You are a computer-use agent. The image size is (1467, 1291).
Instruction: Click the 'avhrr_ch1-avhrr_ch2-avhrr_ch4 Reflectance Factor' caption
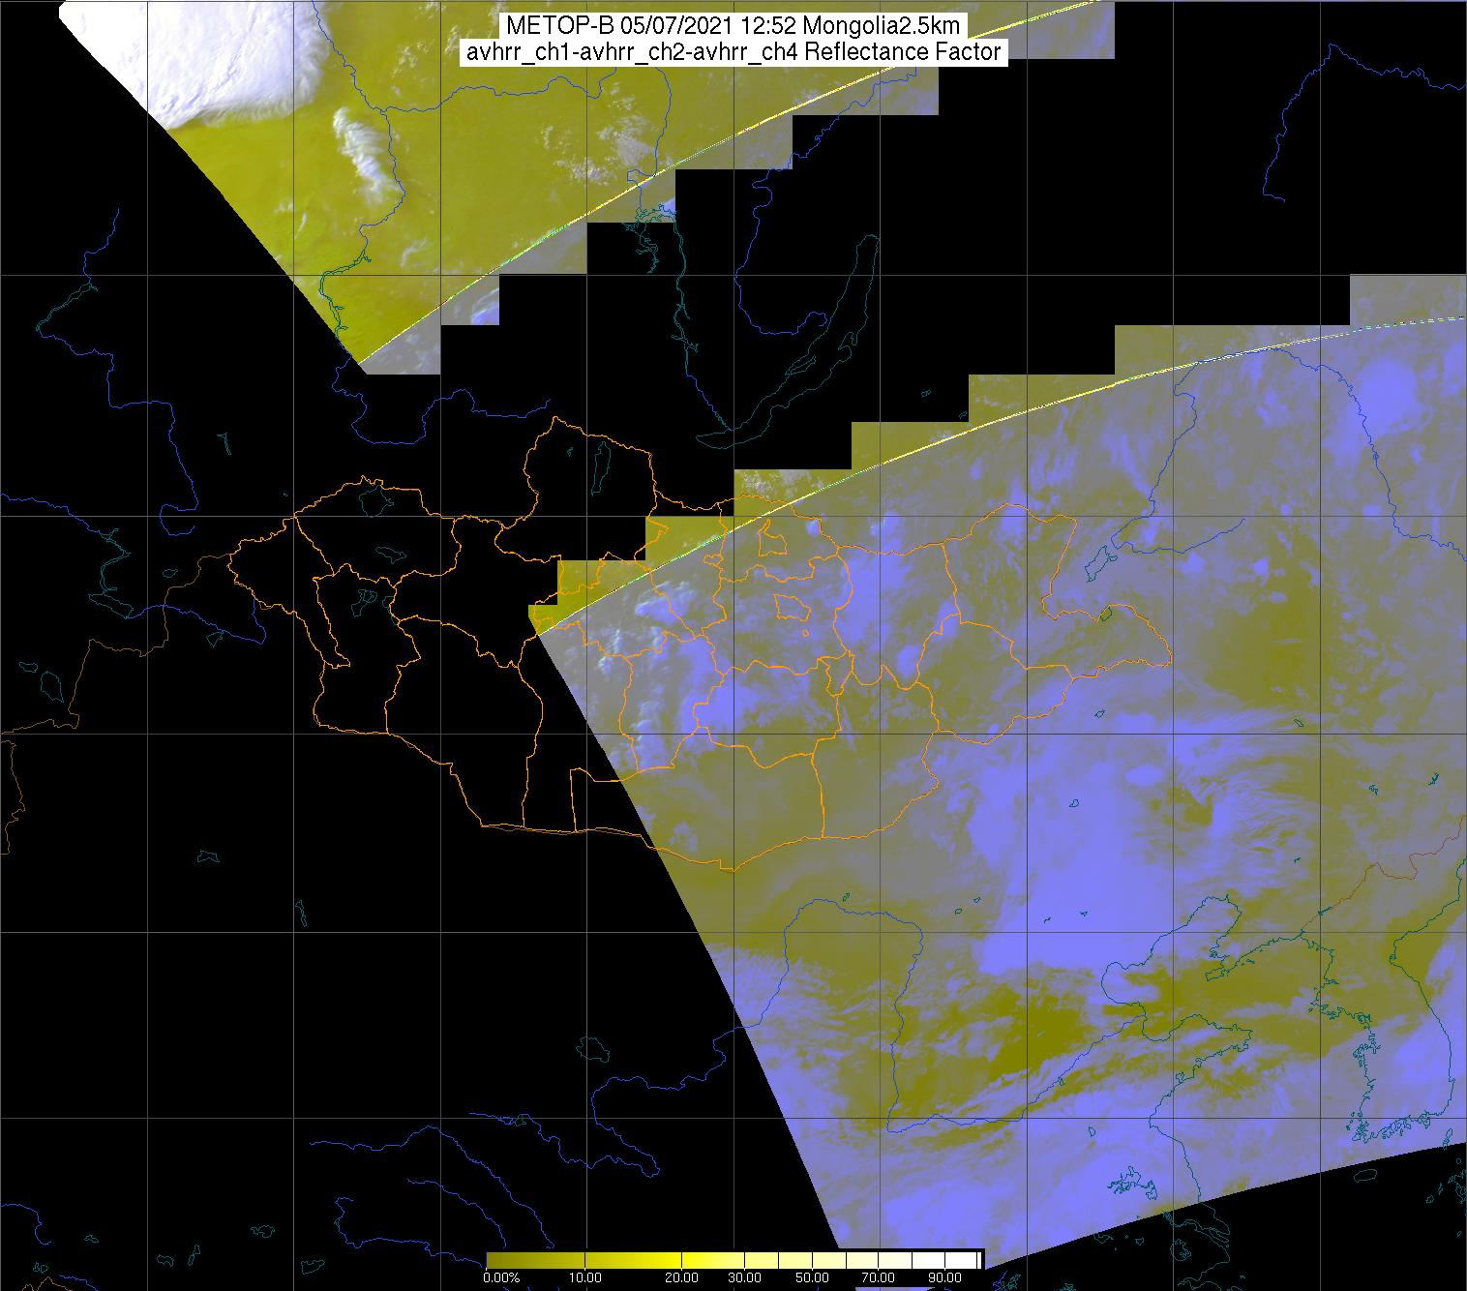[x=733, y=52]
